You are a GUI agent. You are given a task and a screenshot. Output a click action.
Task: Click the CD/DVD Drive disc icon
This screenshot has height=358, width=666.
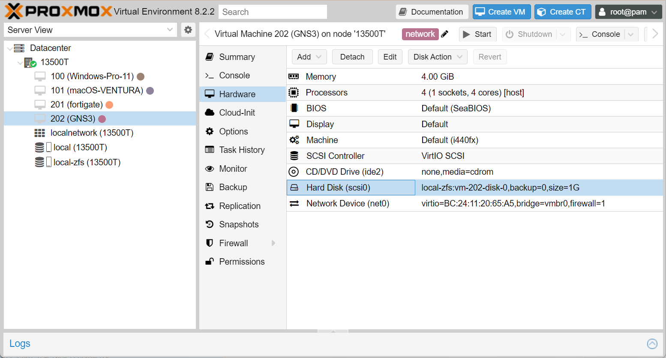point(294,172)
